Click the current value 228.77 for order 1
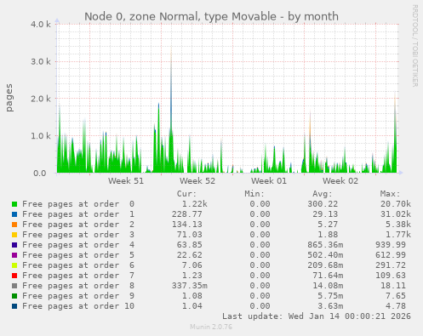Viewport: 423px width, 336px height. click(x=187, y=214)
